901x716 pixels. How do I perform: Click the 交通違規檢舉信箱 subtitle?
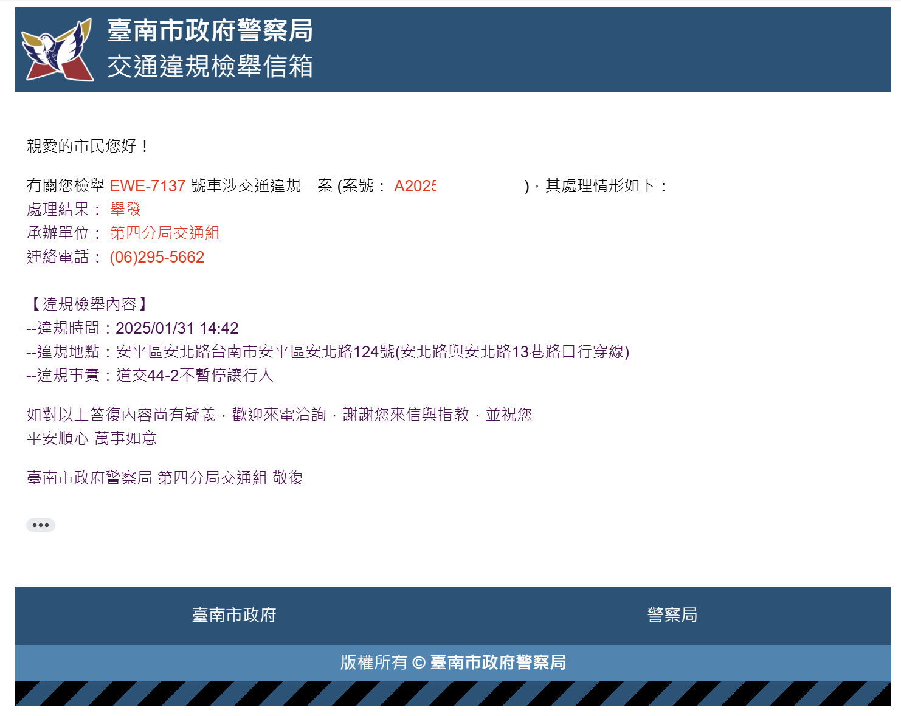coord(210,66)
